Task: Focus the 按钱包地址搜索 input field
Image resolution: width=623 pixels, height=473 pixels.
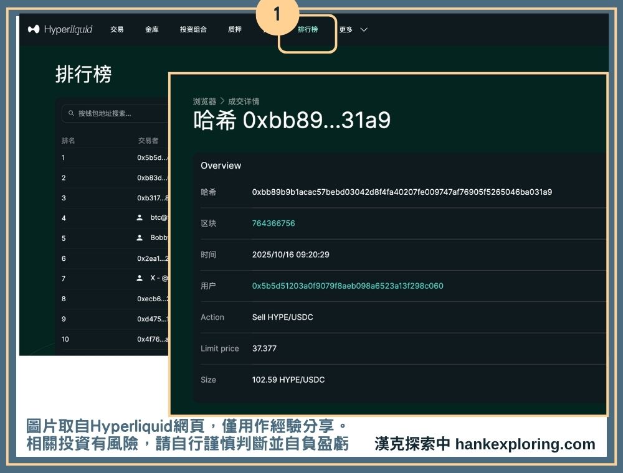Action: pos(118,114)
